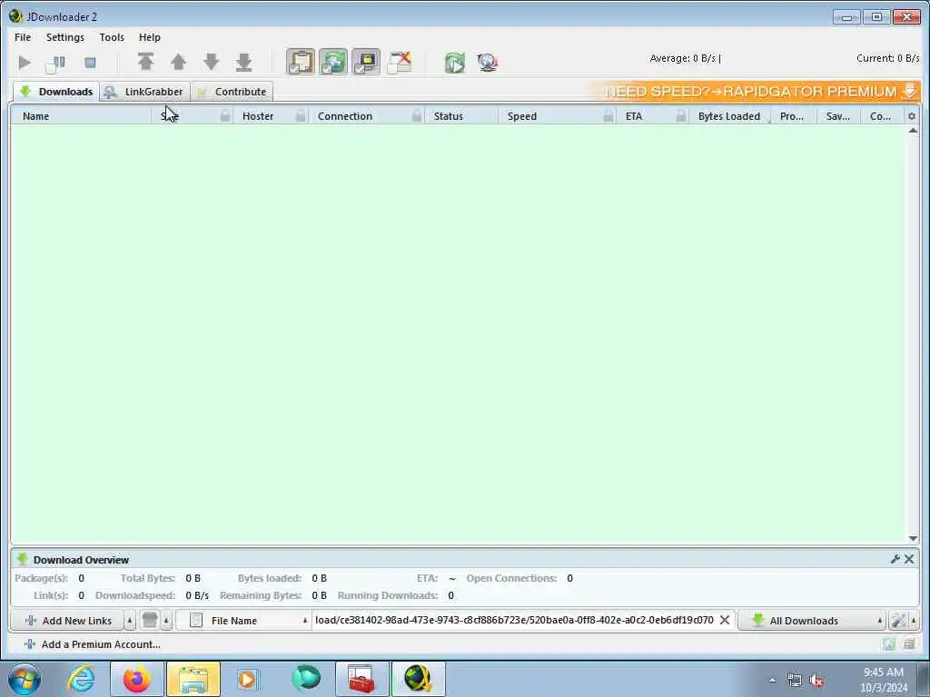The height and width of the screenshot is (697, 930).
Task: Launch Internet Explorer from the taskbar
Action: pos(81,679)
